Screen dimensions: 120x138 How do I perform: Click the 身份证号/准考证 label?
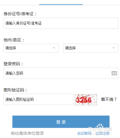click(20, 14)
